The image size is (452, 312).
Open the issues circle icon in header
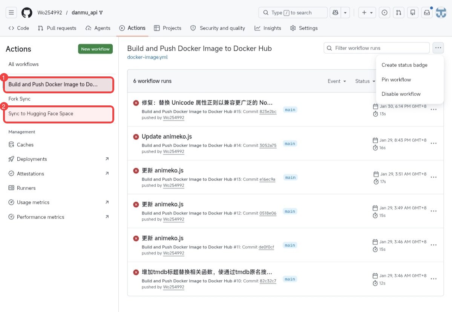tap(384, 12)
